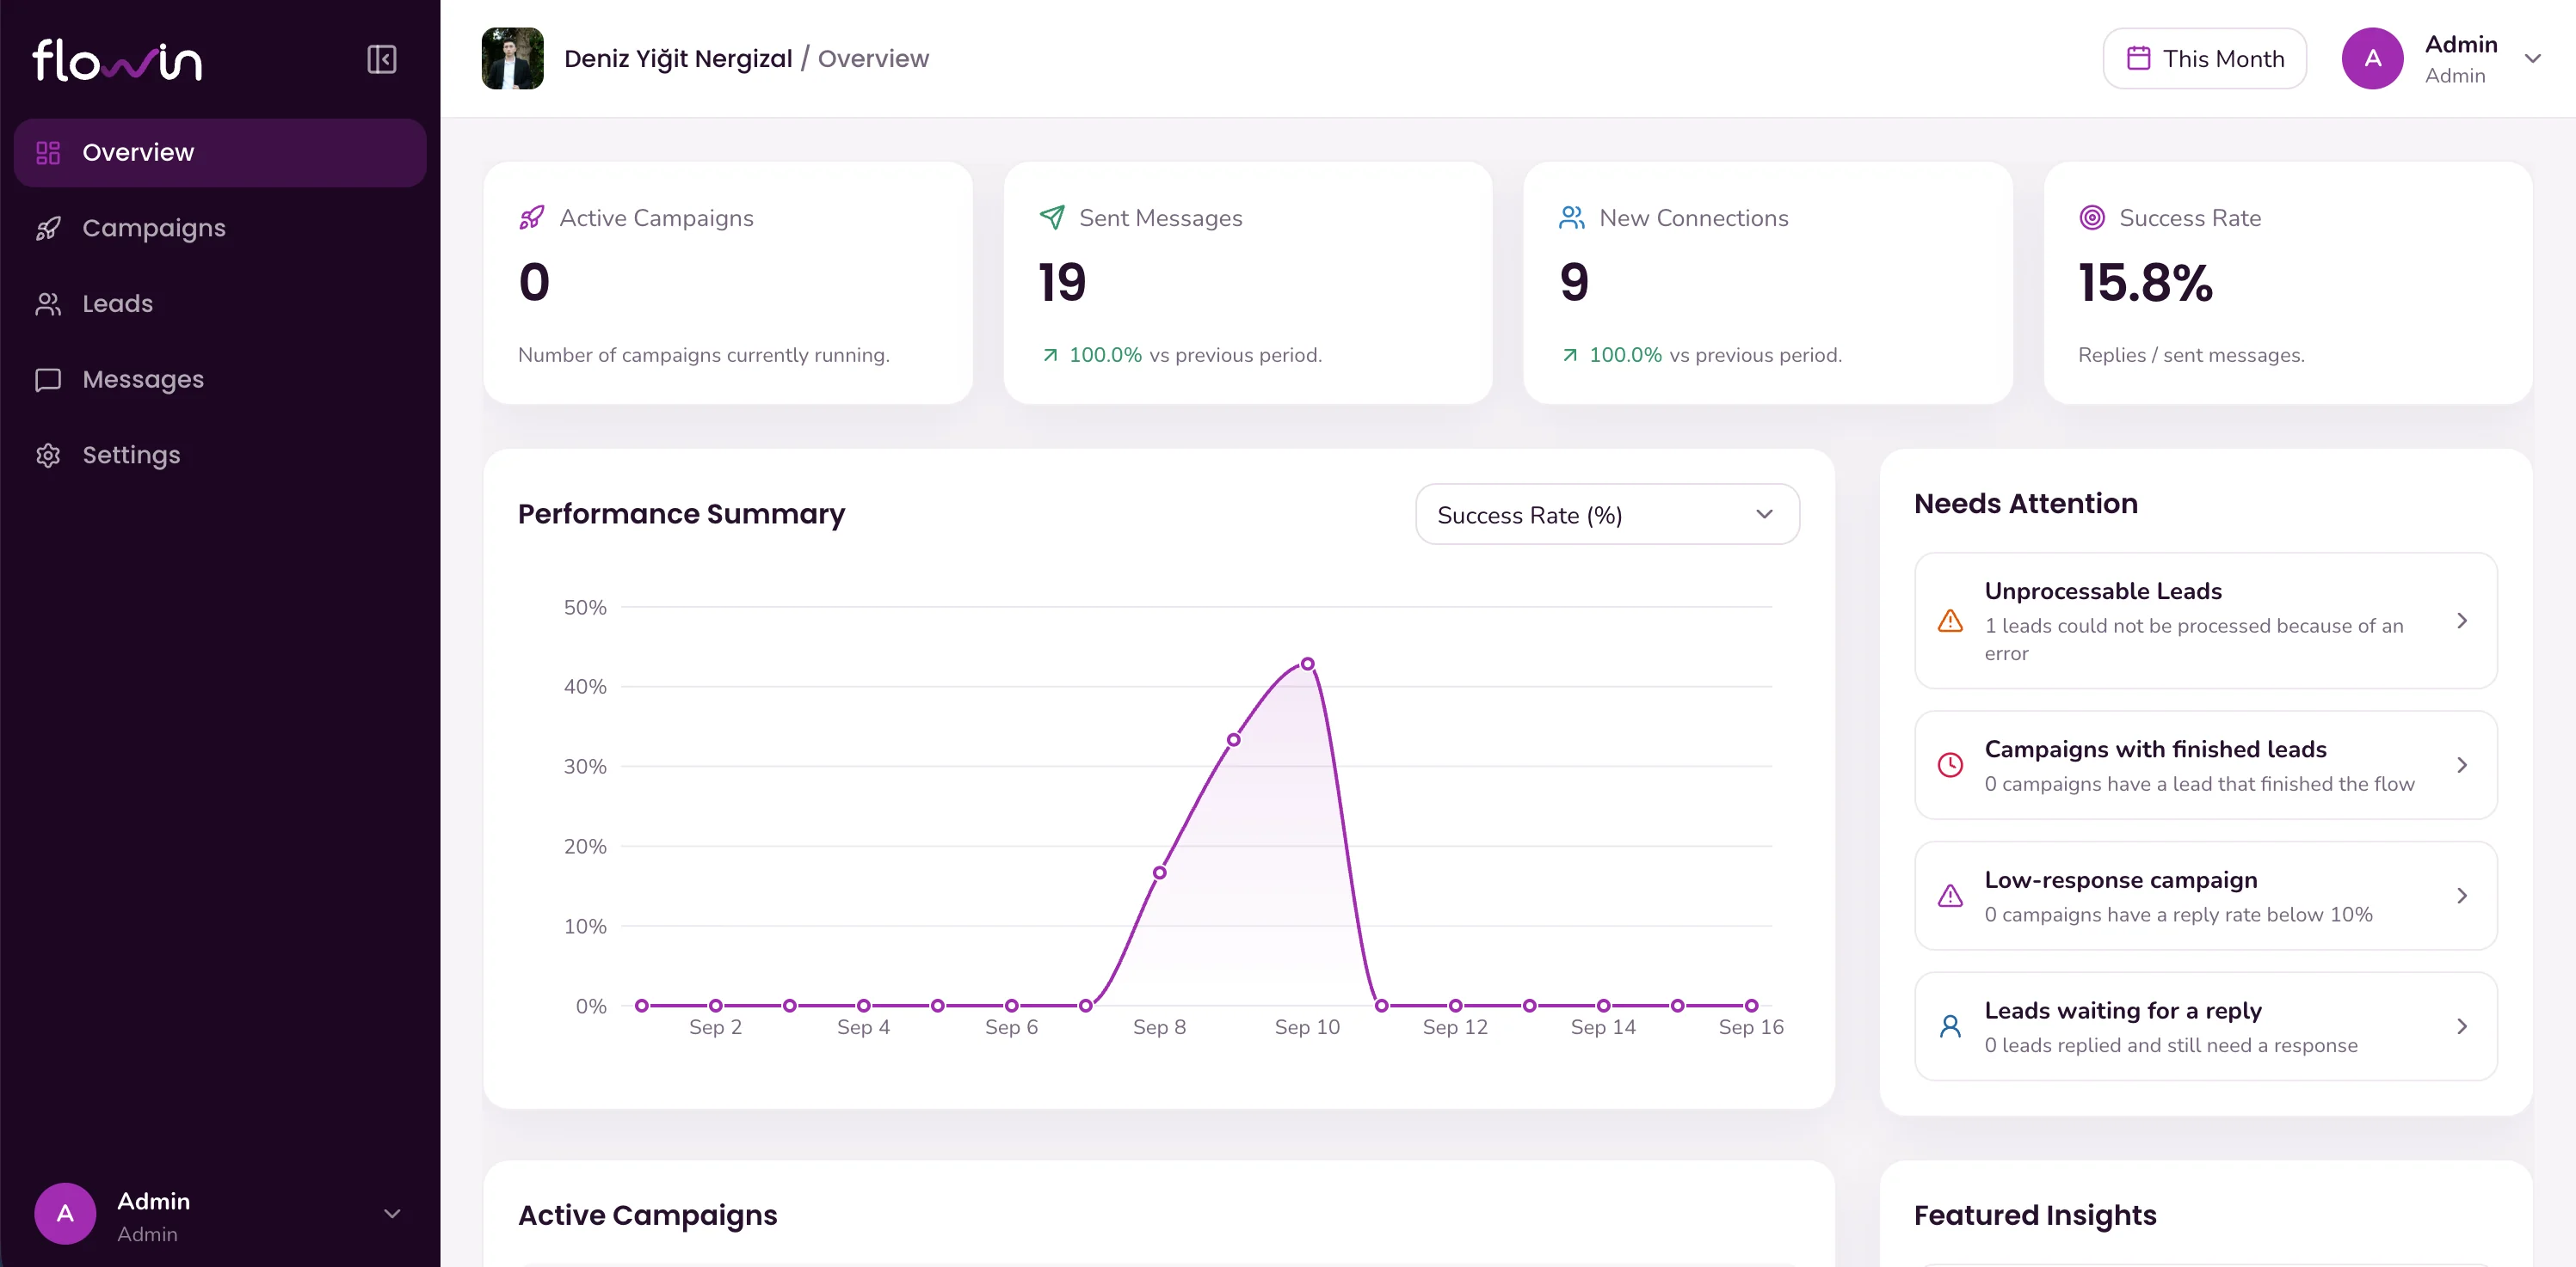
Task: Open the Settings page from sidebar
Action: tap(220, 455)
